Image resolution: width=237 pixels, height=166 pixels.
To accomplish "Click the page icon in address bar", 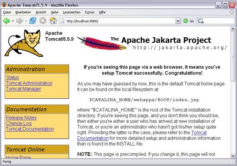I will [62, 21].
